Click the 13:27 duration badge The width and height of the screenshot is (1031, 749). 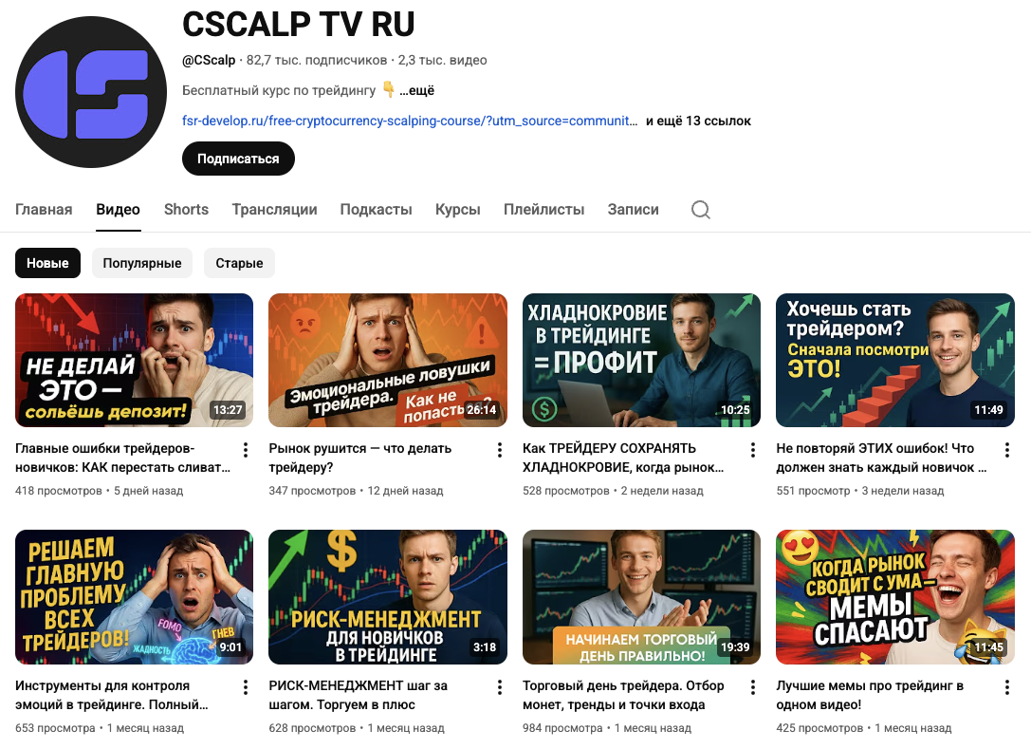click(x=228, y=409)
